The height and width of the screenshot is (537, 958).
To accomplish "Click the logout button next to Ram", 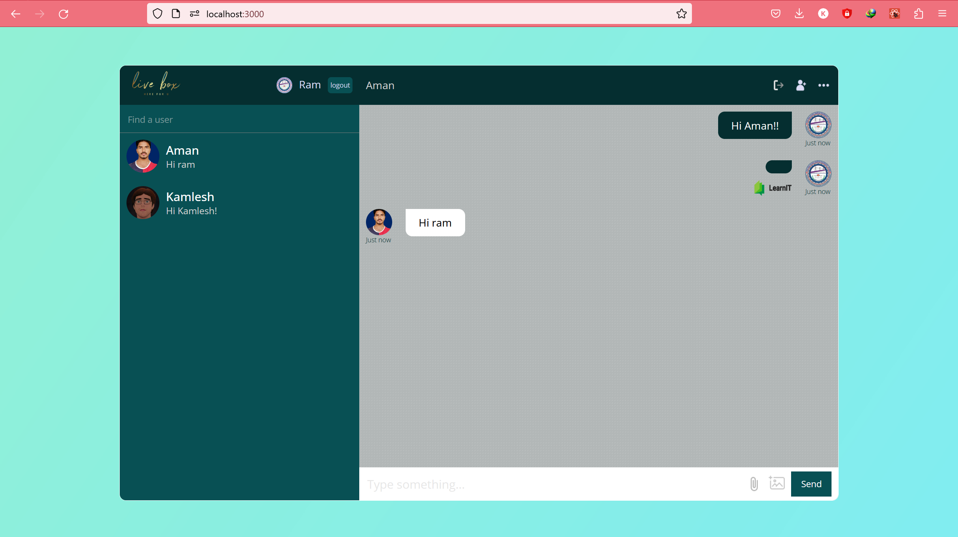I will [339, 85].
